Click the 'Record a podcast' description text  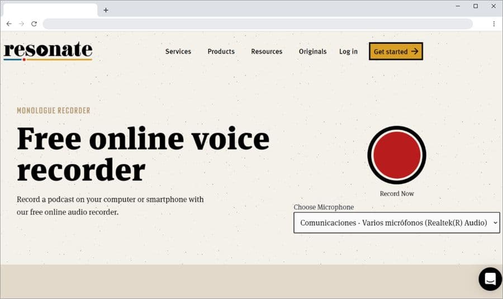click(110, 206)
